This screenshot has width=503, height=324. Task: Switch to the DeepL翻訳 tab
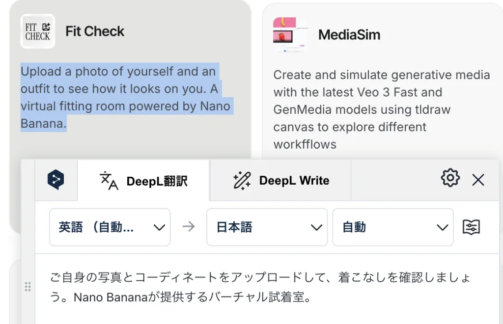coord(143,181)
